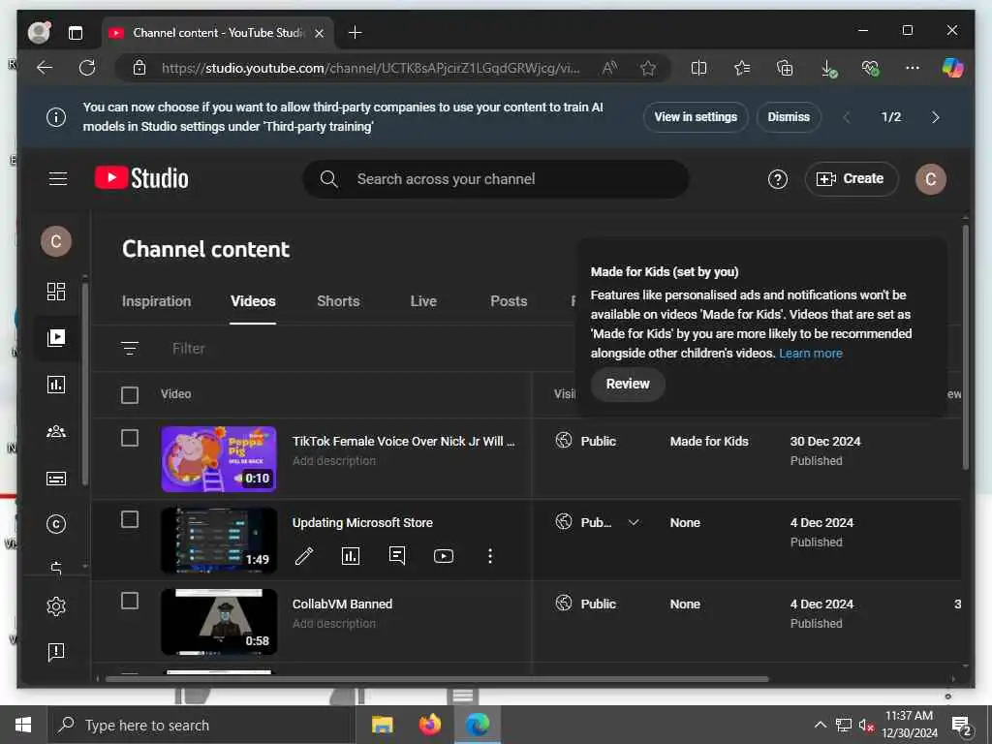
Task: Click the vertical page scrollbar
Action: coord(966,347)
